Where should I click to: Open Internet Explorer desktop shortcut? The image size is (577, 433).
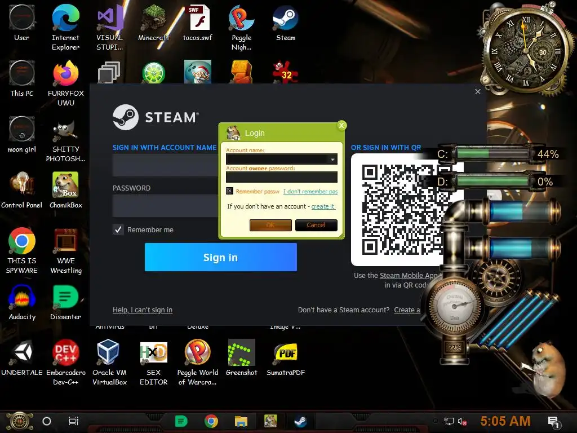click(65, 28)
